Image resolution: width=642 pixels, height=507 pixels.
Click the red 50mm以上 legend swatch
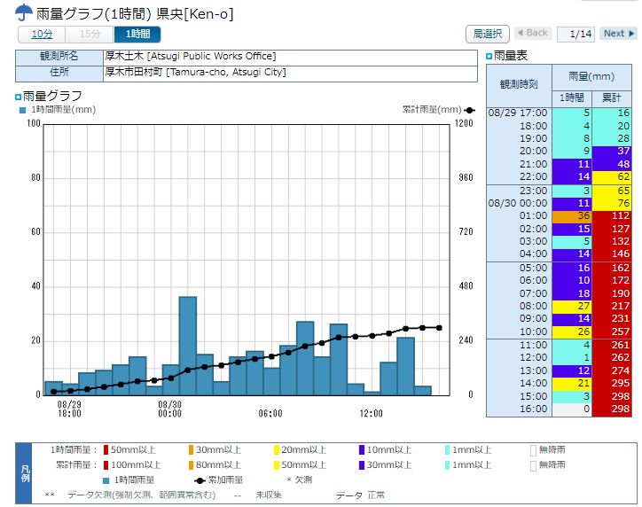(x=106, y=450)
